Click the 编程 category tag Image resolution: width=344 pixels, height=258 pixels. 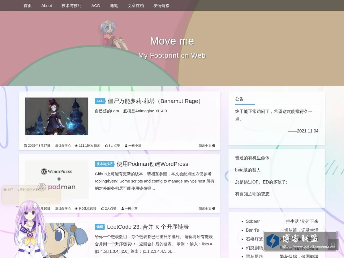(100, 227)
